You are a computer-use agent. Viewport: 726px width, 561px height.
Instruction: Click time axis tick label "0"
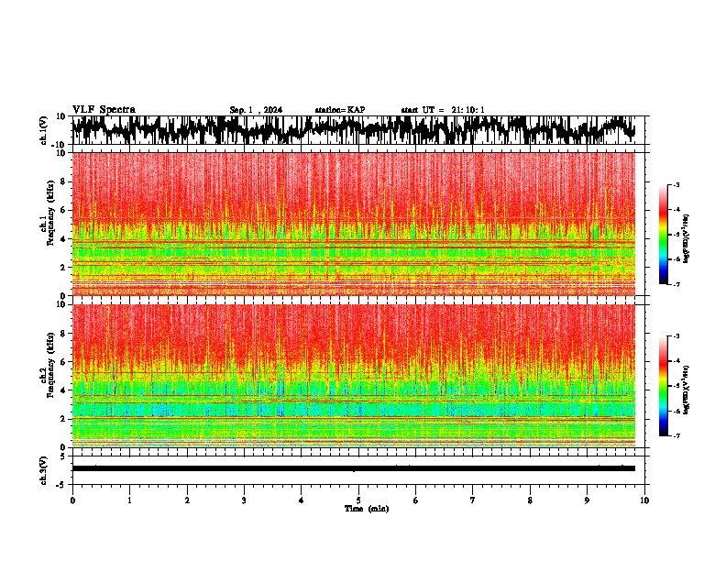[72, 500]
